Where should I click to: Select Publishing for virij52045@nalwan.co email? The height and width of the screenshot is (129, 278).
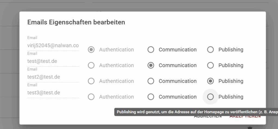tap(210, 50)
